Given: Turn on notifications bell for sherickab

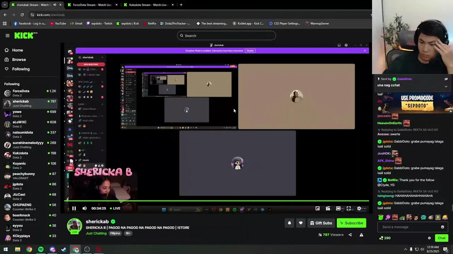Looking at the screenshot, I should (x=289, y=223).
